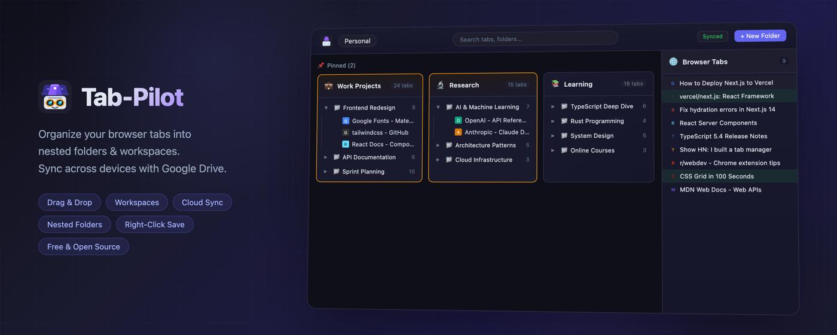Viewport: 837px width, 335px height.
Task: Open the OpenAI - API Reference tab
Action: click(x=491, y=120)
